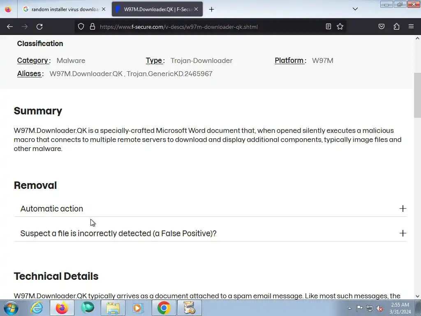The width and height of the screenshot is (421, 316).
Task: Launch Windows Media Player from taskbar
Action: [138, 308]
